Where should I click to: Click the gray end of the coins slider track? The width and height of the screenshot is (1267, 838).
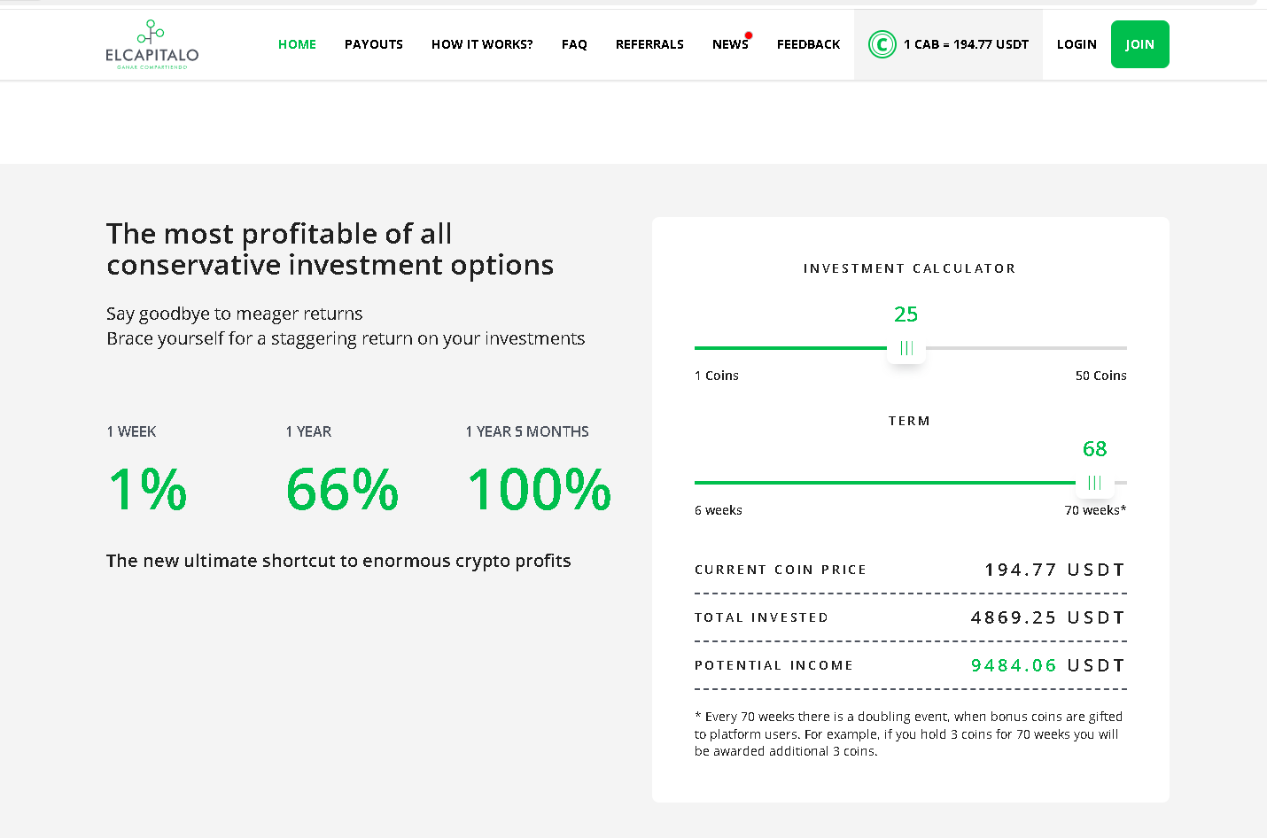click(1026, 348)
